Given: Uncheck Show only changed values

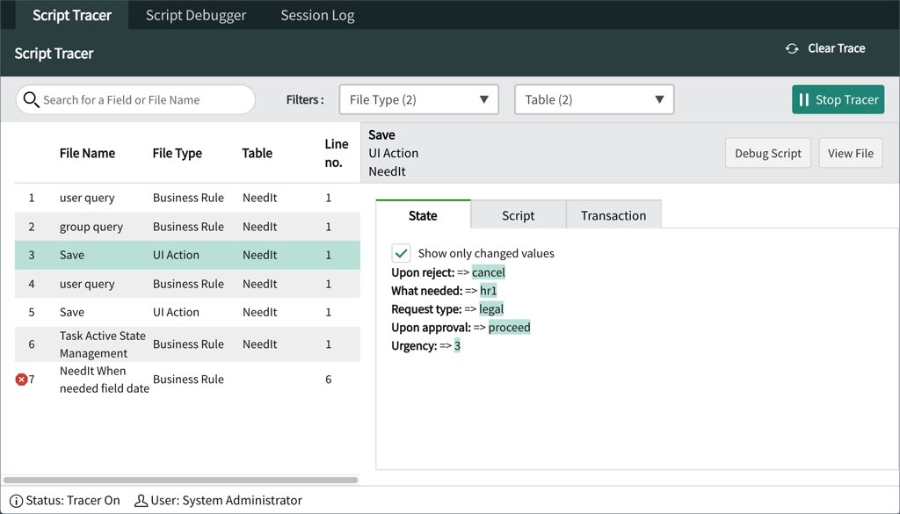Looking at the screenshot, I should (401, 252).
